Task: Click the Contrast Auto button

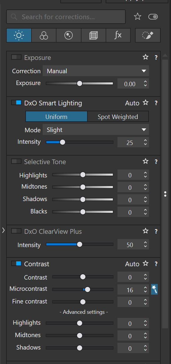Action: click(x=132, y=264)
